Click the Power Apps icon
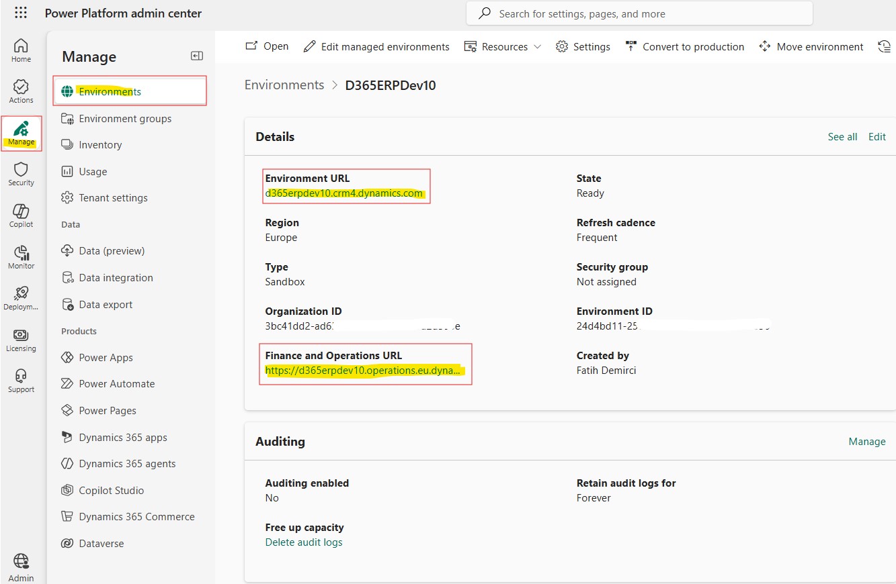This screenshot has width=896, height=584. click(x=67, y=358)
